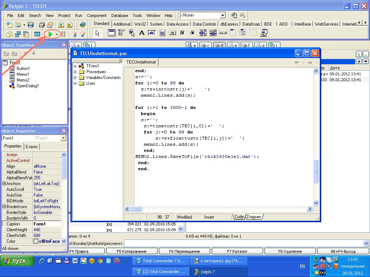Click the Help contents book icon
Screen dimensions: 370x277
(x=83, y=25)
